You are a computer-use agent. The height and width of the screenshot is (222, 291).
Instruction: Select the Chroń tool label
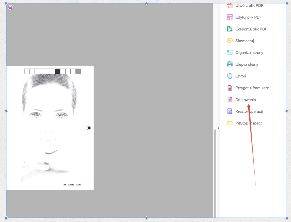tap(240, 76)
